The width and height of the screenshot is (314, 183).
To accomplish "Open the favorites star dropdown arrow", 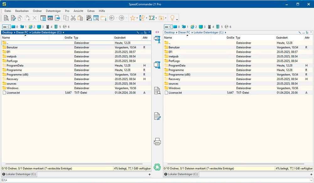I will (x=137, y=18).
